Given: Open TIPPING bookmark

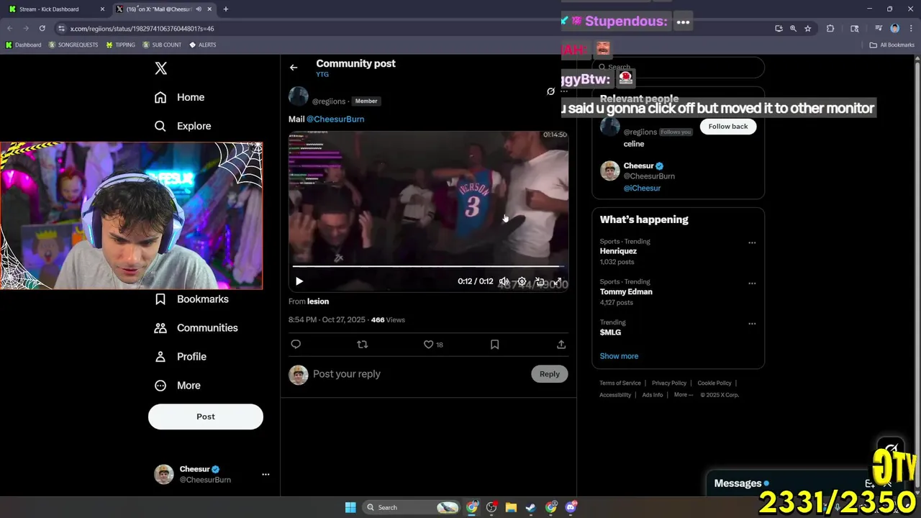Looking at the screenshot, I should pos(120,45).
